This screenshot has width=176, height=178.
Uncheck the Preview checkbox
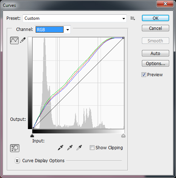(x=144, y=75)
